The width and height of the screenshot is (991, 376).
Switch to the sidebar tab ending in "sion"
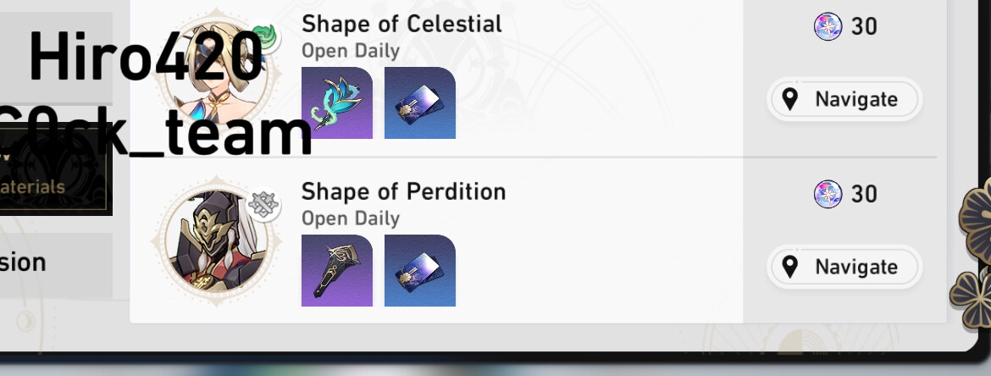(x=51, y=264)
